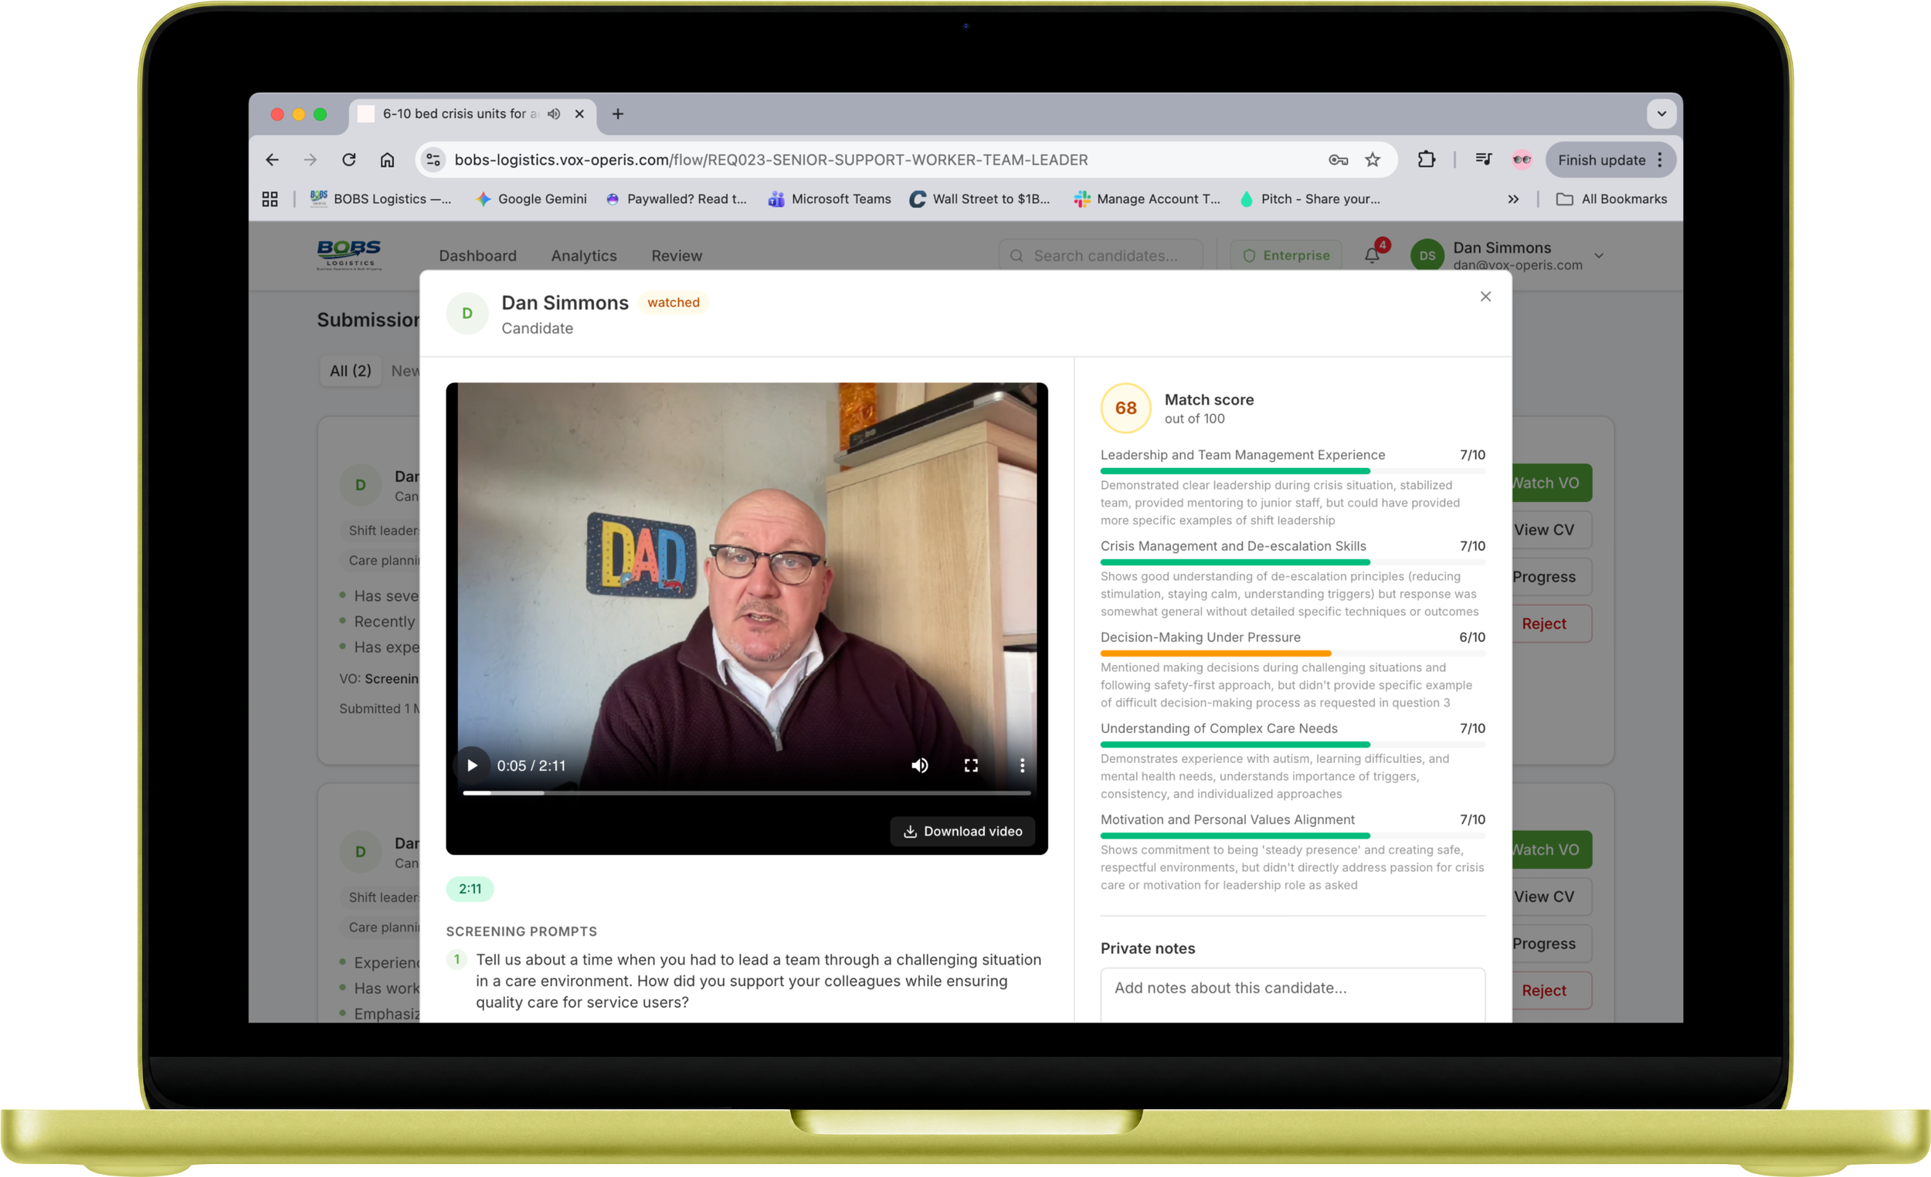Download the candidate video
The height and width of the screenshot is (1177, 1931).
coord(962,832)
